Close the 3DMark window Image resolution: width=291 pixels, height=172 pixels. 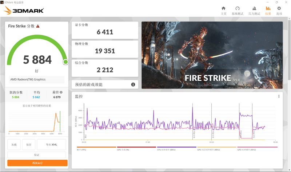(286, 2)
